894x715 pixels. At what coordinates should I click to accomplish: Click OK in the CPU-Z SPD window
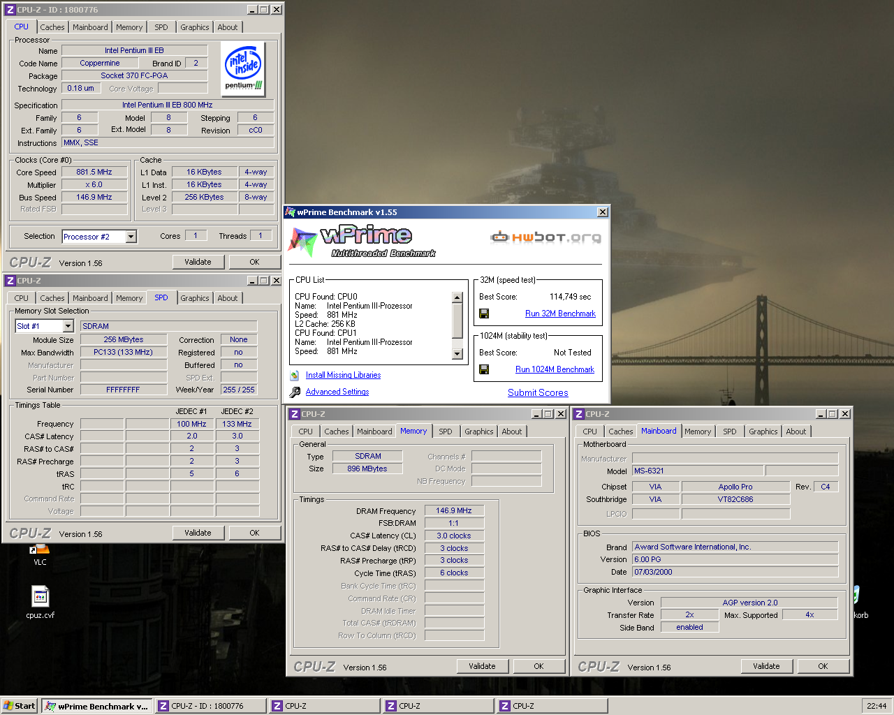pyautogui.click(x=255, y=533)
